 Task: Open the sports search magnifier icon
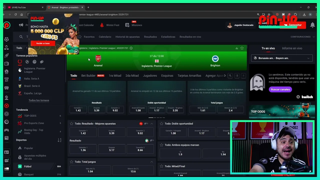pyautogui.click(x=21, y=37)
